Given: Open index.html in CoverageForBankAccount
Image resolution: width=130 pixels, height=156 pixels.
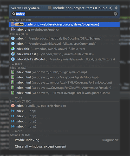Looking at the screenshot, I should click(x=64, y=83).
